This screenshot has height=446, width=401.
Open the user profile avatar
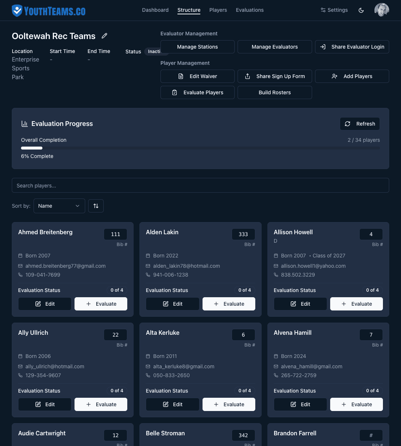pos(381,10)
